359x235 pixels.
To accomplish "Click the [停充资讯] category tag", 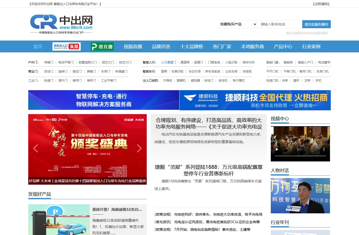I will pos(163,222).
